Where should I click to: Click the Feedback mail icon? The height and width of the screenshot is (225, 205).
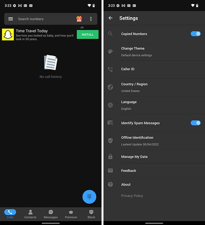110,170
